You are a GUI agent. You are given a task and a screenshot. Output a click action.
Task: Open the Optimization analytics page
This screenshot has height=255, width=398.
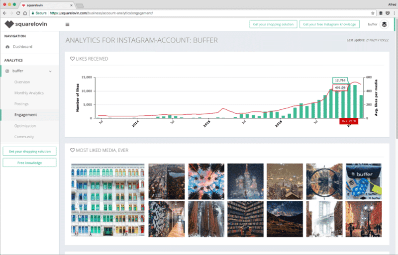(25, 126)
